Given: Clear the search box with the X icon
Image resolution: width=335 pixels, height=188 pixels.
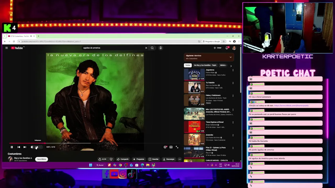Looking at the screenshot, I should pos(146,48).
